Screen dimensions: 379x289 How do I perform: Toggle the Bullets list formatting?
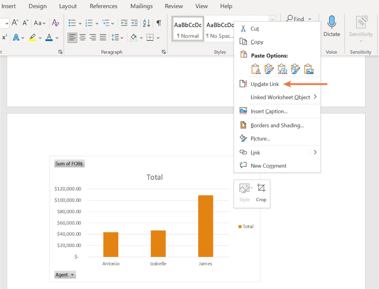click(x=72, y=23)
